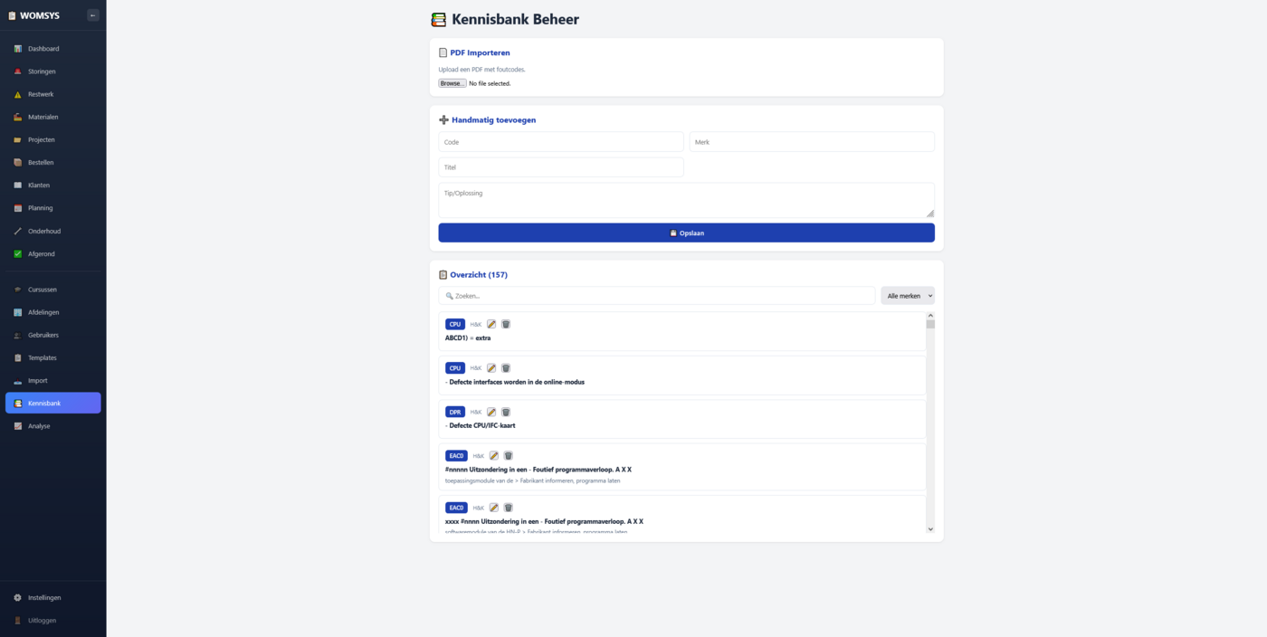Click the Instellingen gear icon

(17, 598)
